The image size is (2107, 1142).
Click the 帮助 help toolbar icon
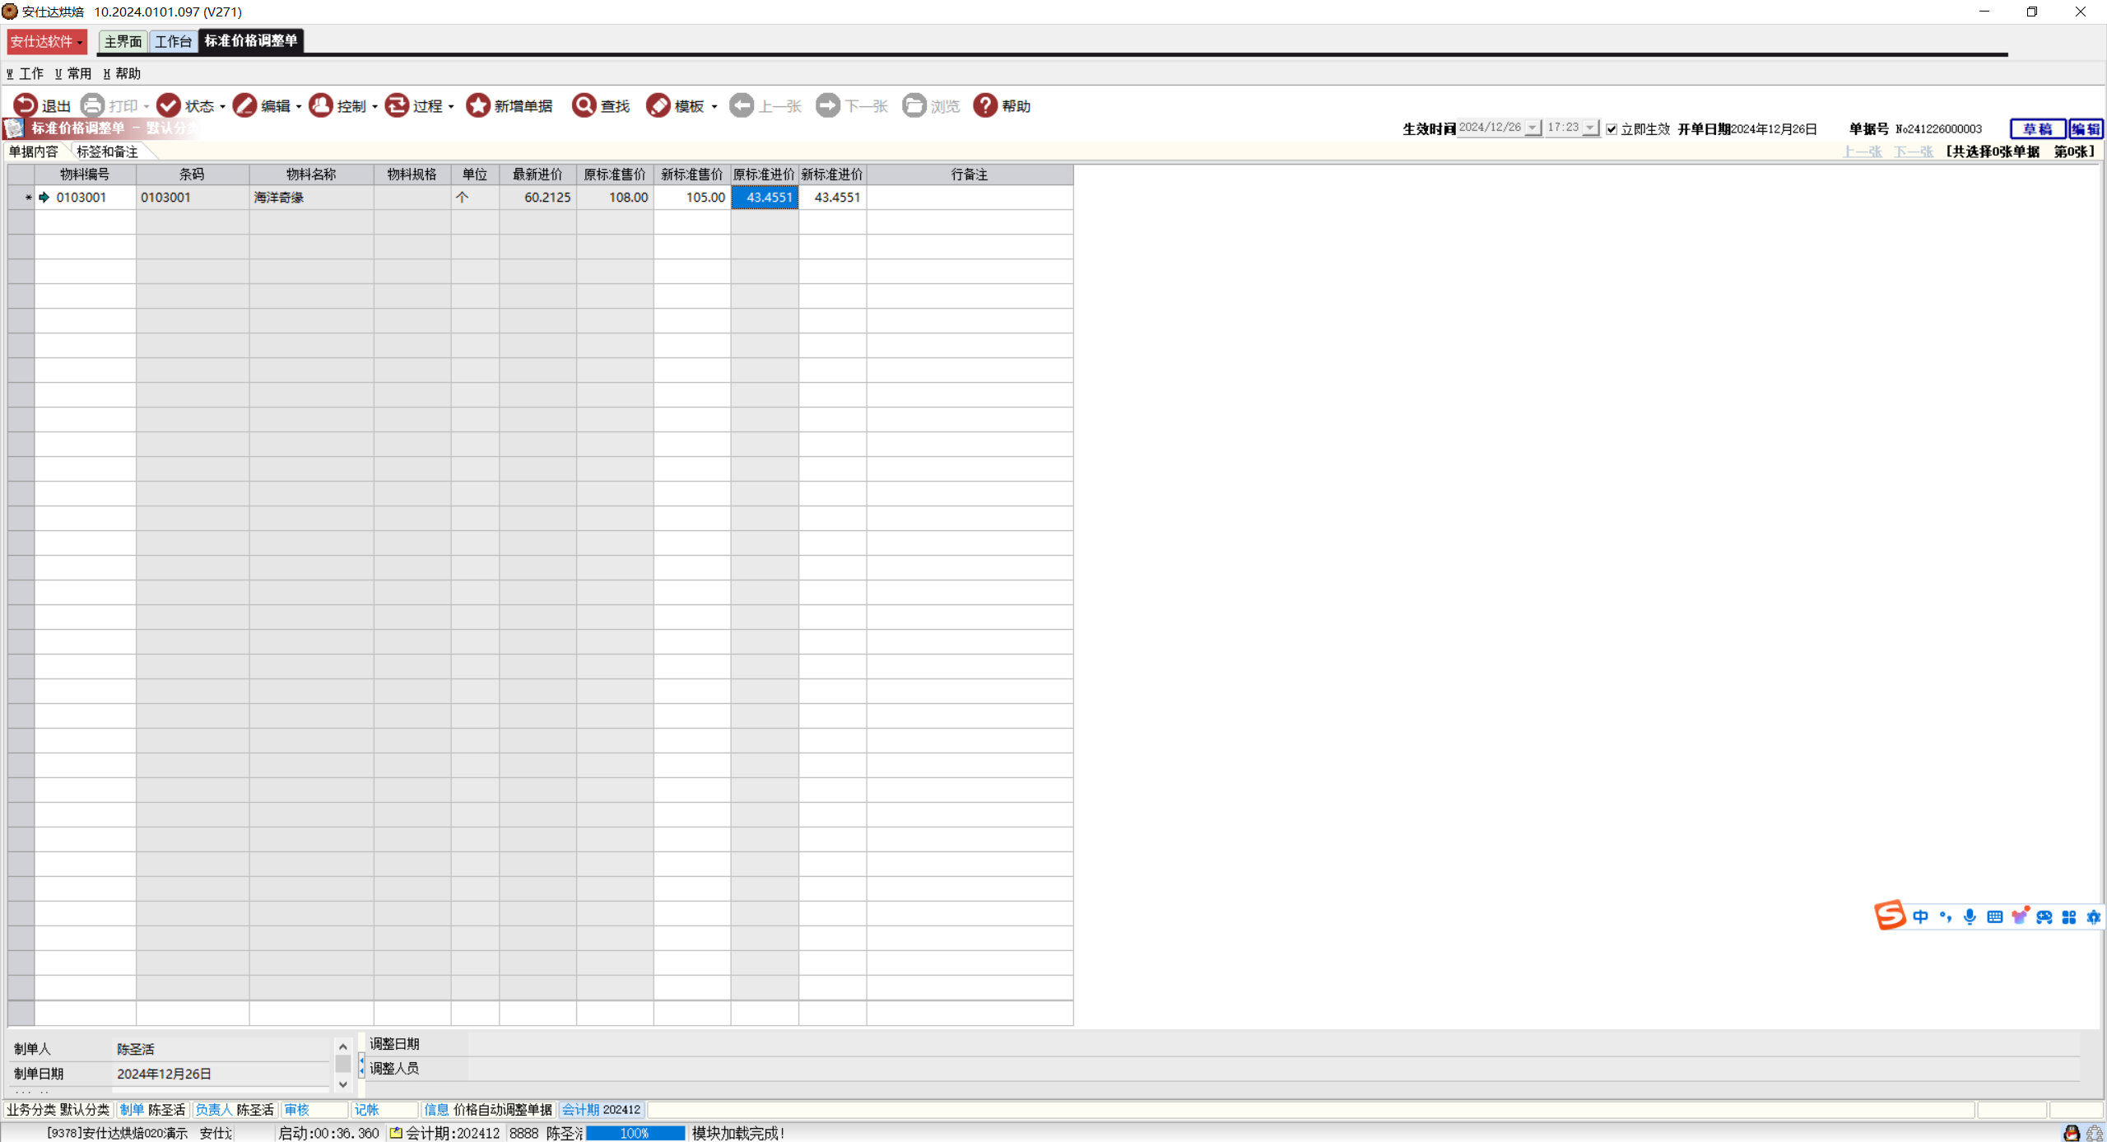(985, 105)
